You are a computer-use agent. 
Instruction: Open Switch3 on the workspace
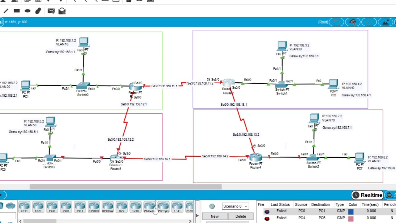click(50, 158)
